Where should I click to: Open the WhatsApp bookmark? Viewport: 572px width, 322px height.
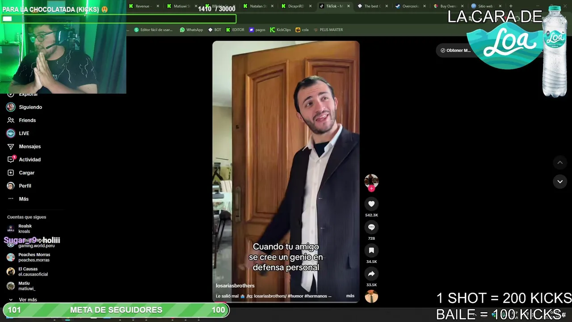(191, 30)
